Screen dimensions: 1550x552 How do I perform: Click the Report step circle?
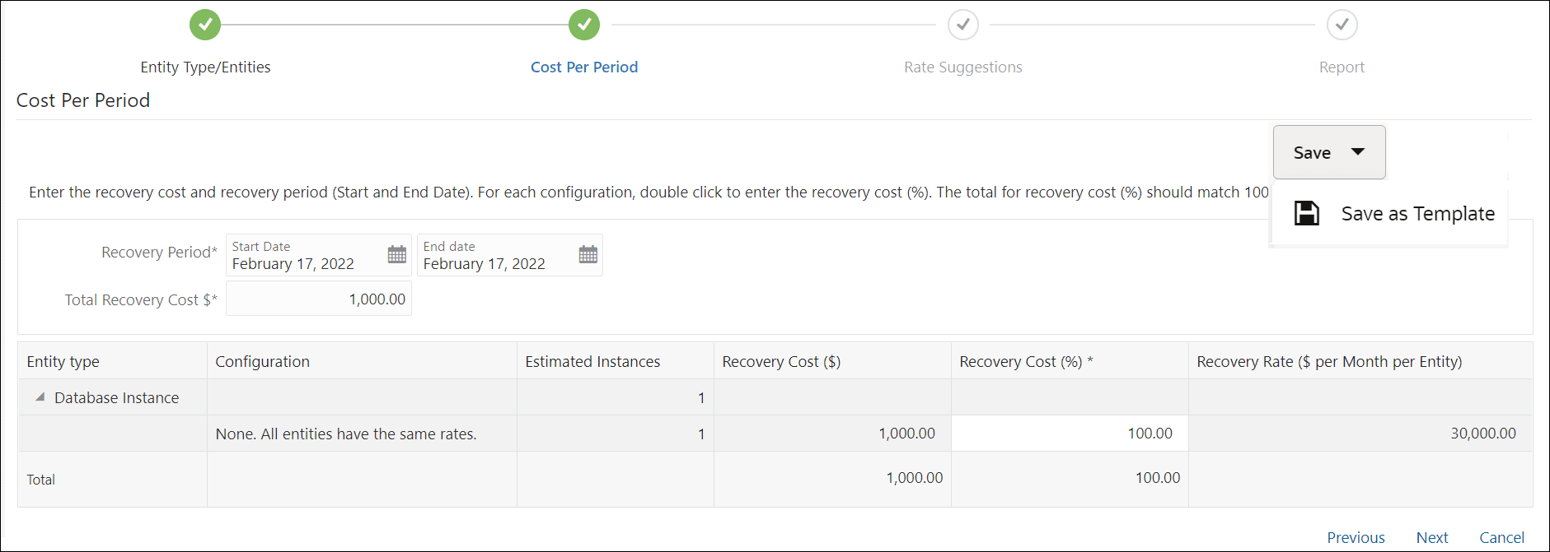1342,25
